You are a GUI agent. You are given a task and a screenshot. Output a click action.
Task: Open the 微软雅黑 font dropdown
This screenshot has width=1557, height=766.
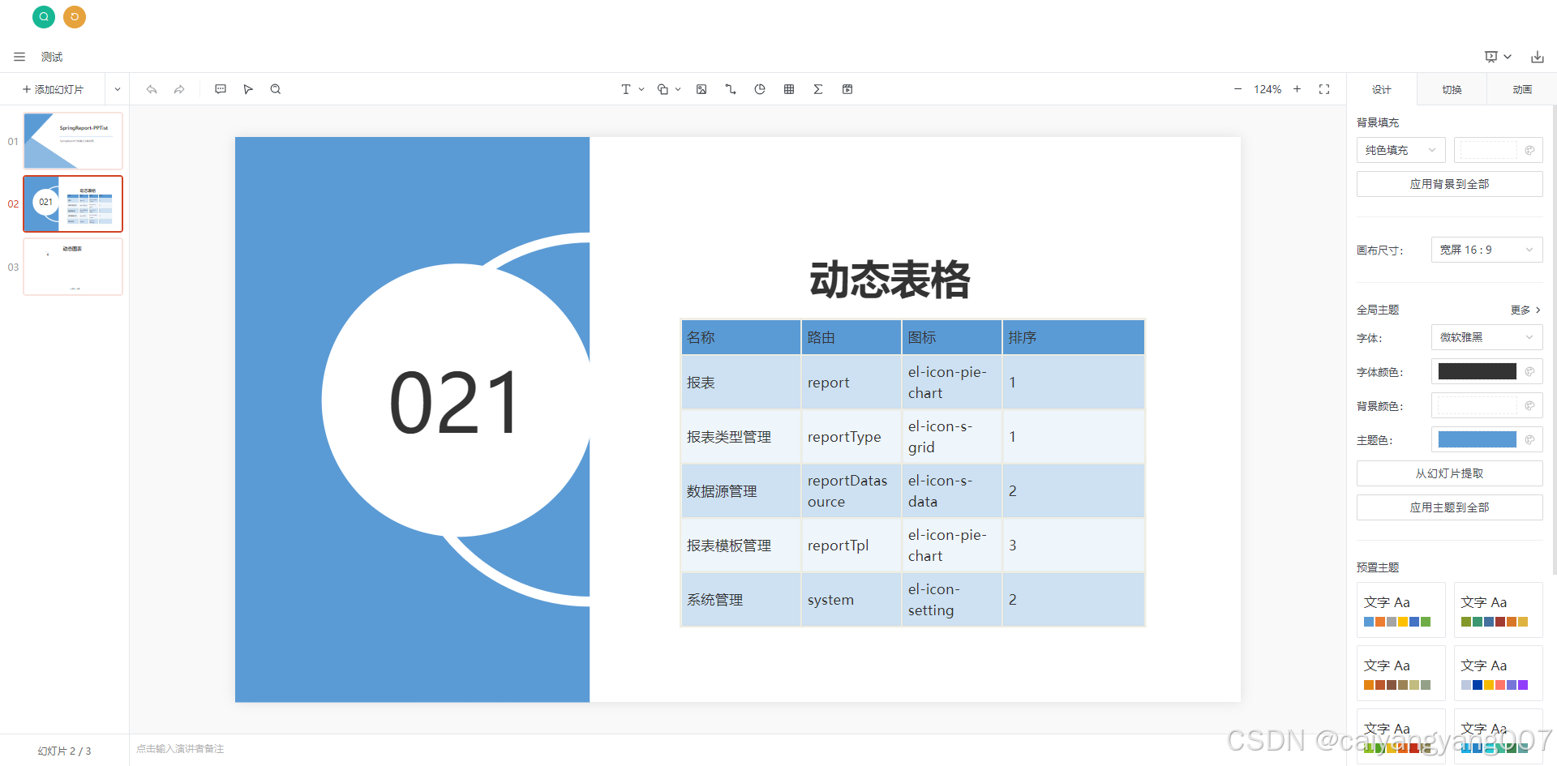[x=1486, y=337]
